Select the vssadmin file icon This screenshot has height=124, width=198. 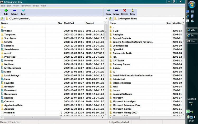2,112
